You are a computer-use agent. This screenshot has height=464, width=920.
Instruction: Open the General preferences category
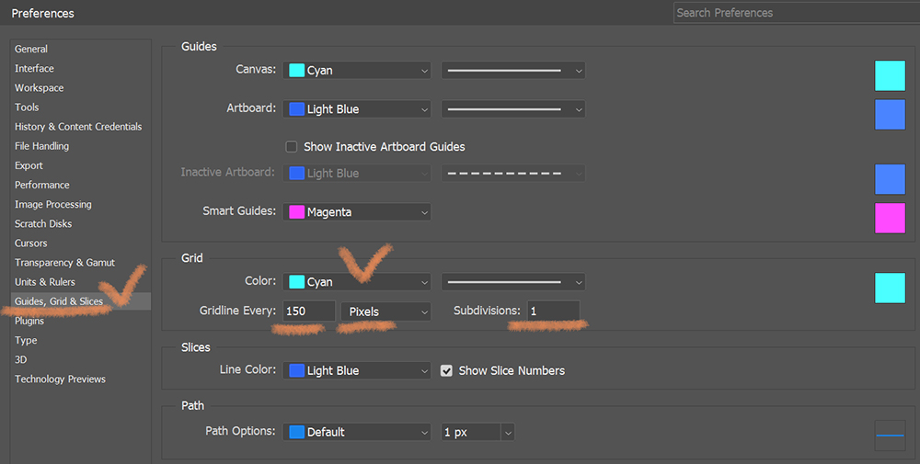[x=31, y=50]
